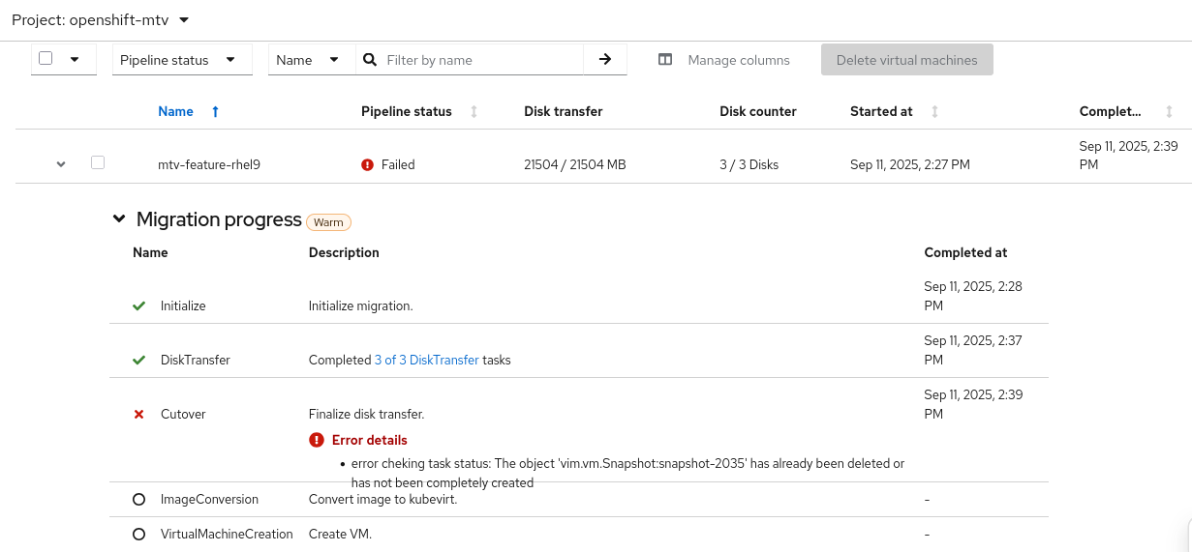Click Started at column sort icon

click(x=934, y=112)
